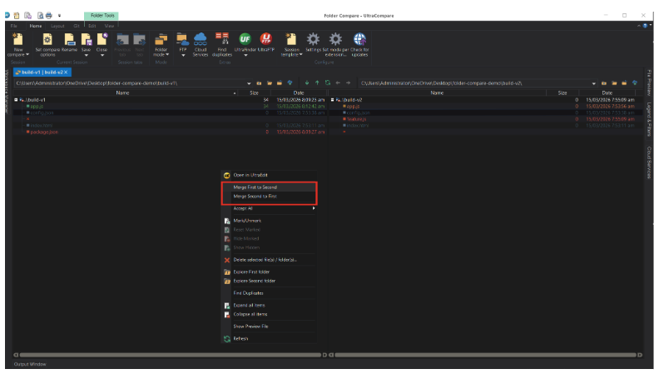Choose Explore Second folder

(x=269, y=281)
